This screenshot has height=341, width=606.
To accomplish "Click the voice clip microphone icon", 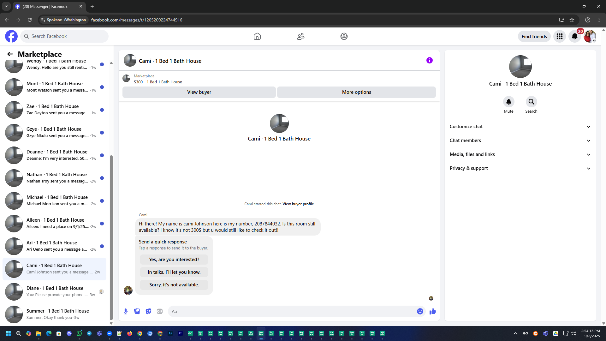I will (126, 311).
